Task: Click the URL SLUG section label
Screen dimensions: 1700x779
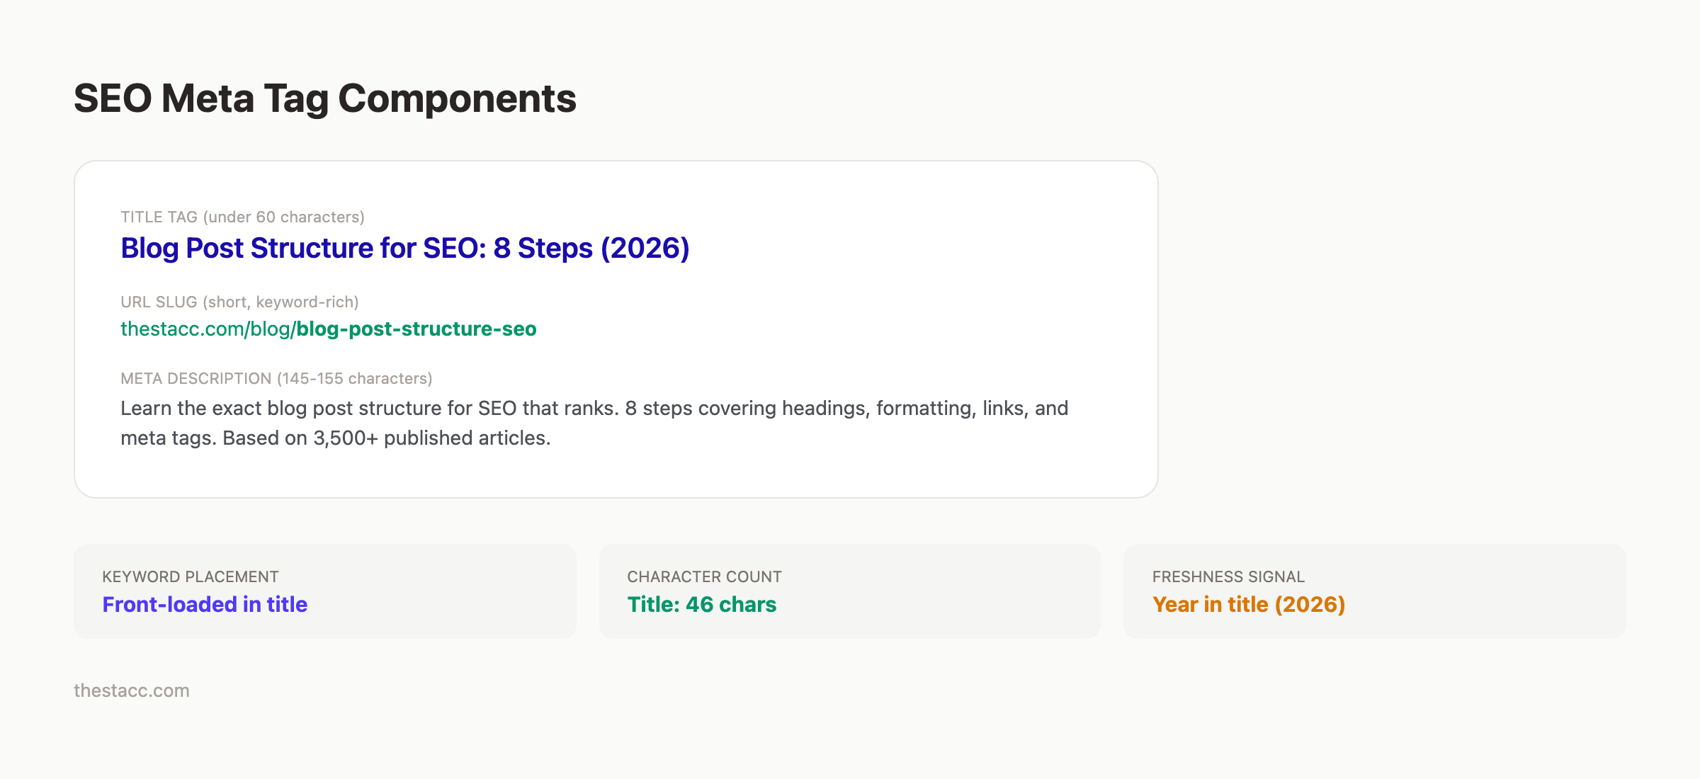Action: point(160,302)
